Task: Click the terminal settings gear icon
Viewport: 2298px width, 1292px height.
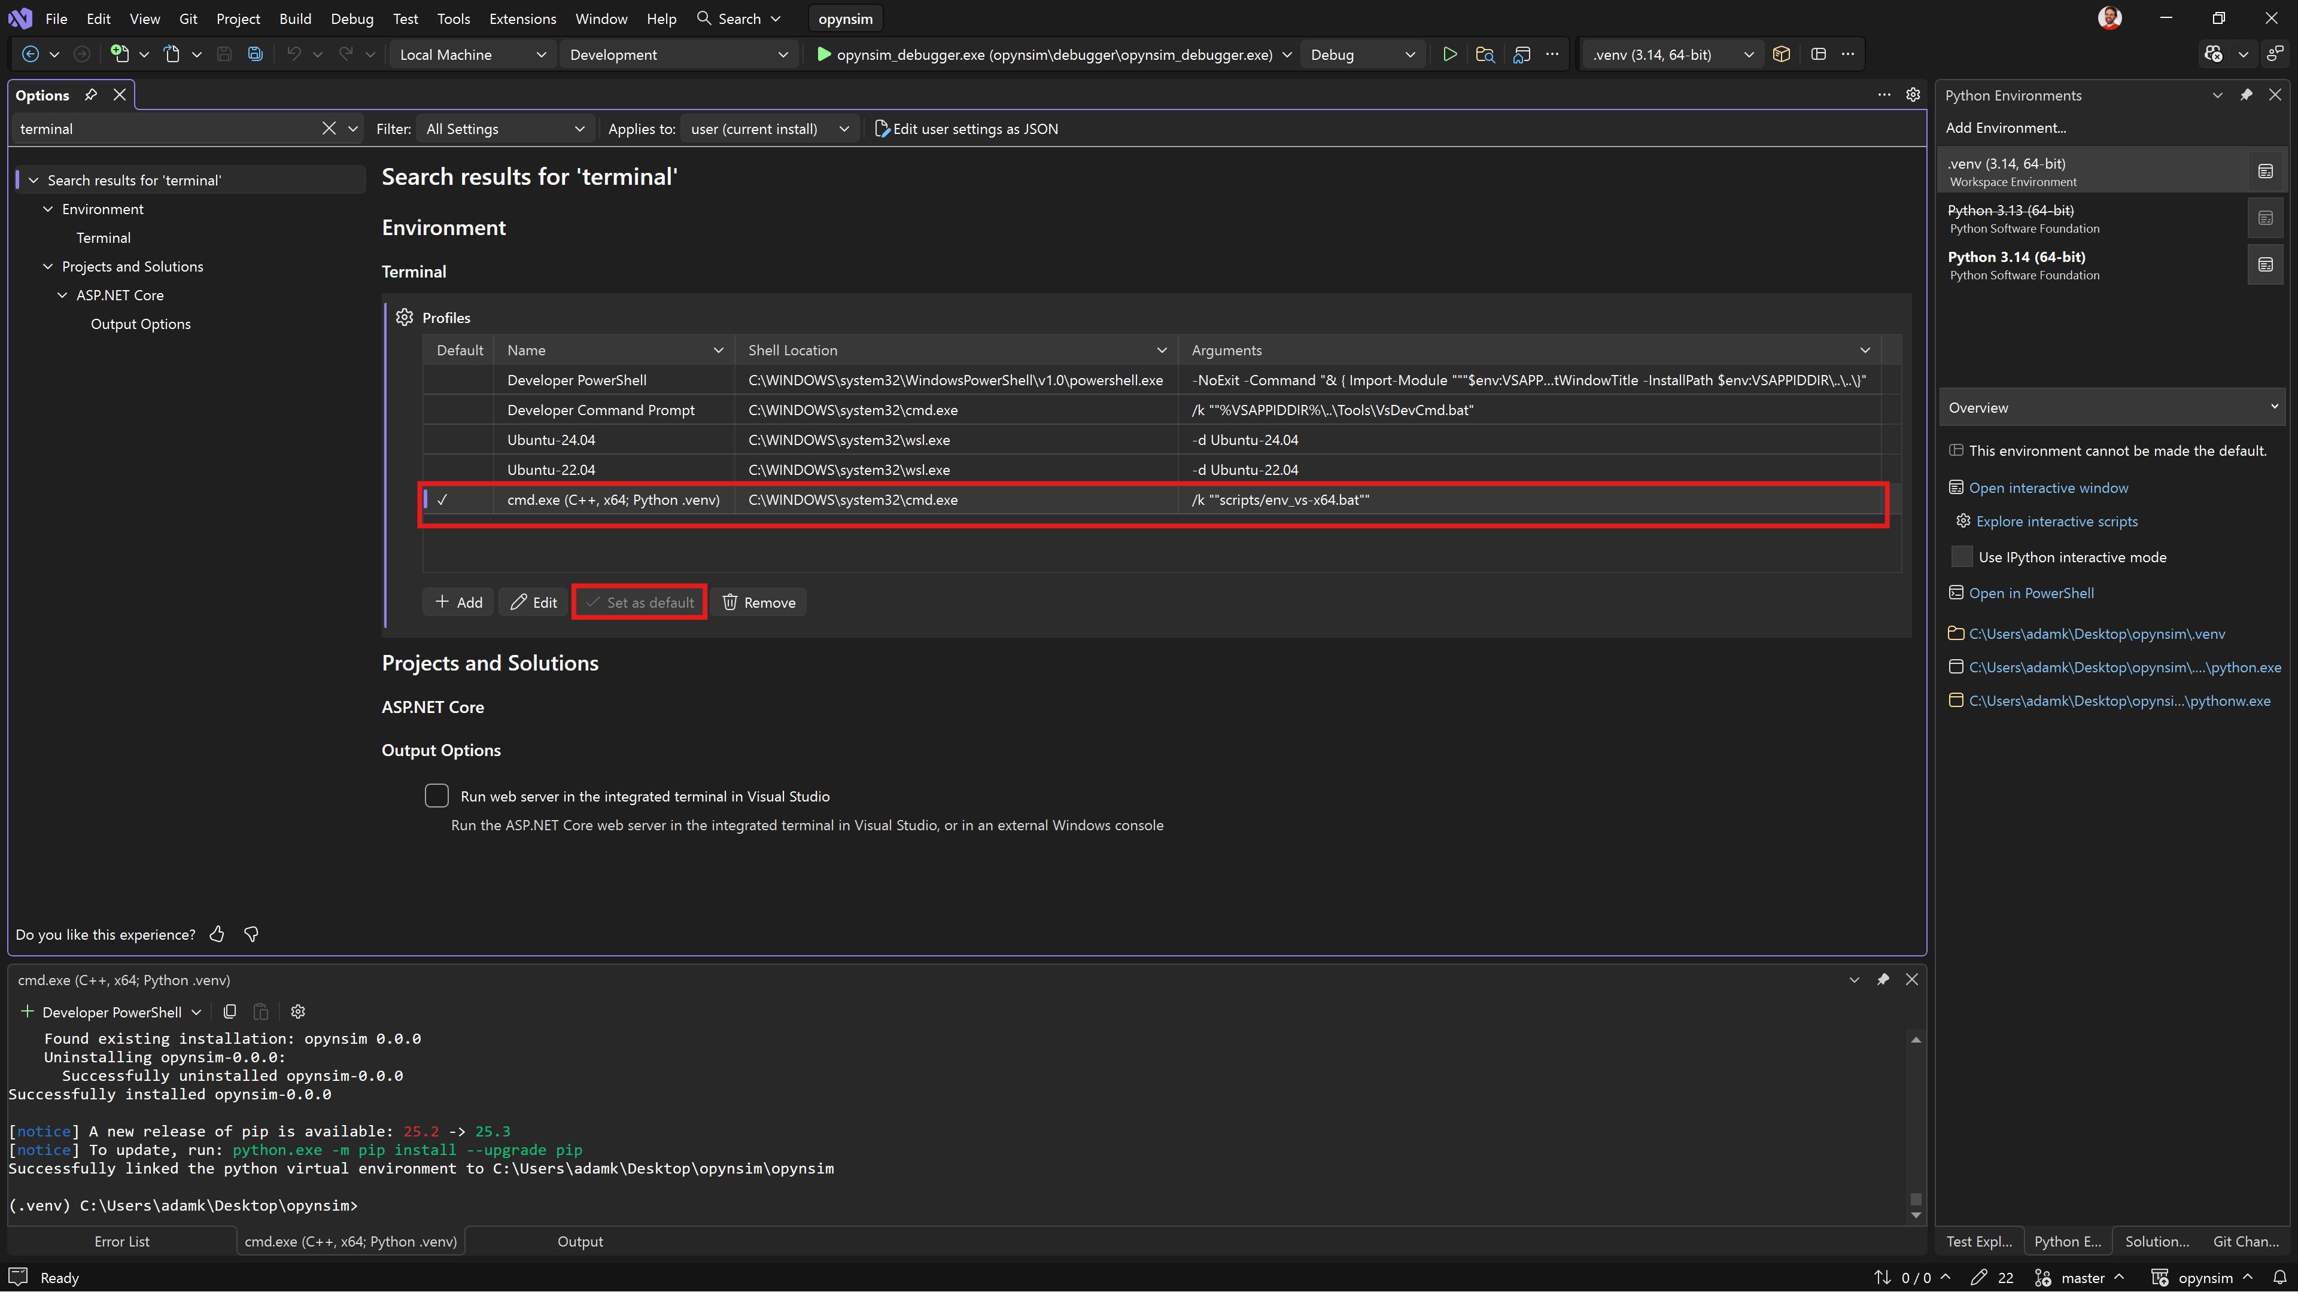Action: (x=298, y=1011)
